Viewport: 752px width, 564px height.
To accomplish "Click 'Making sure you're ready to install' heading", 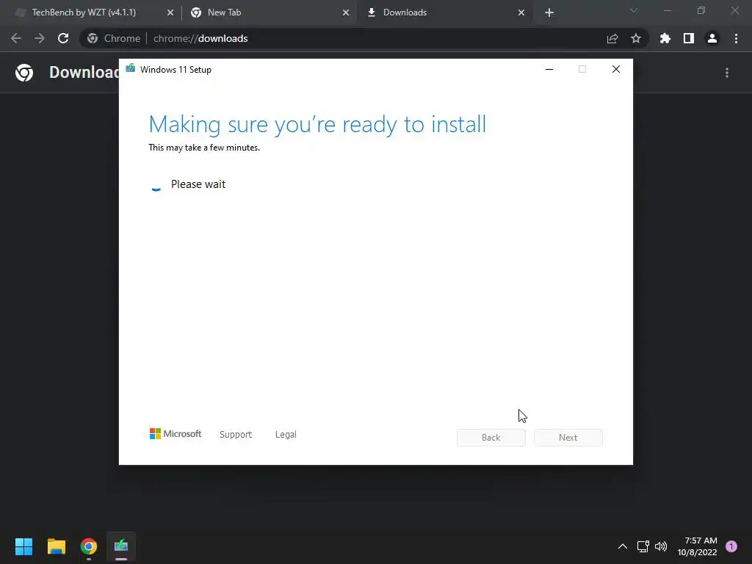I will click(317, 124).
